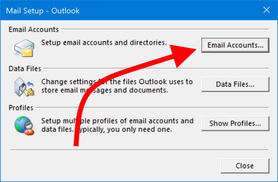Click the data files mailbox icon
The image size is (278, 182).
point(24,87)
